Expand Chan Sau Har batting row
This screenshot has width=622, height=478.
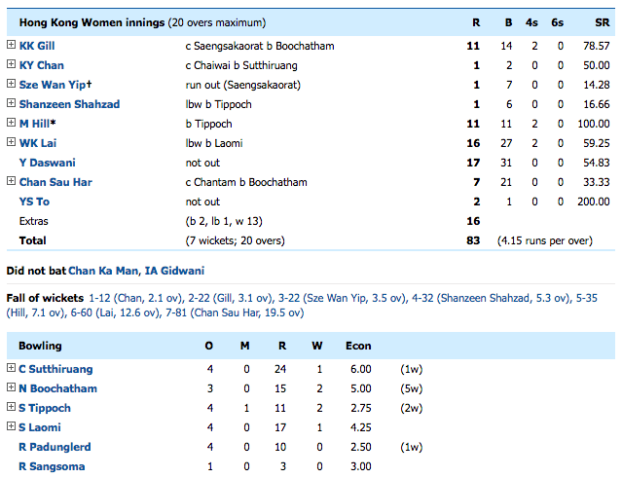(x=11, y=181)
